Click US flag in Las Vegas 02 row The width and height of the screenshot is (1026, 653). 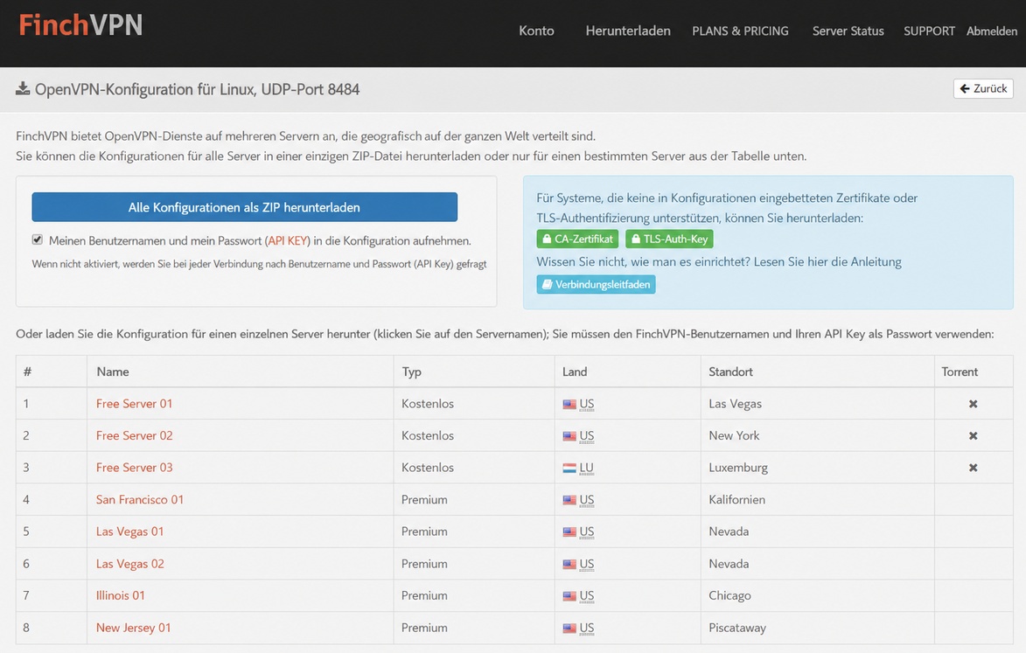click(x=569, y=564)
